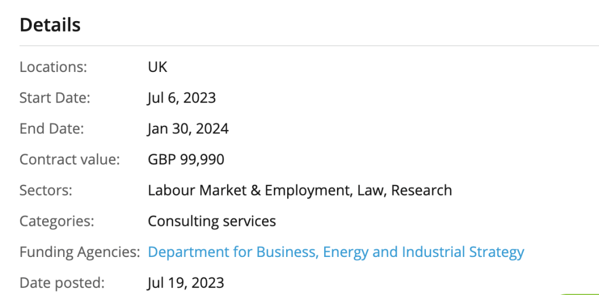Click the End Date label
Image resolution: width=599 pixels, height=295 pixels.
click(x=52, y=129)
